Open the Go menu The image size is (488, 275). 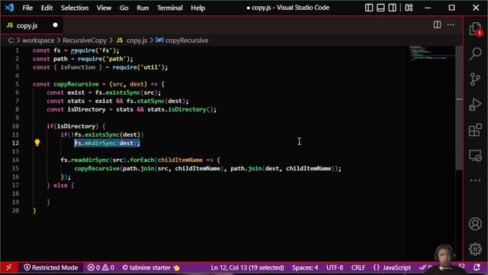click(124, 8)
